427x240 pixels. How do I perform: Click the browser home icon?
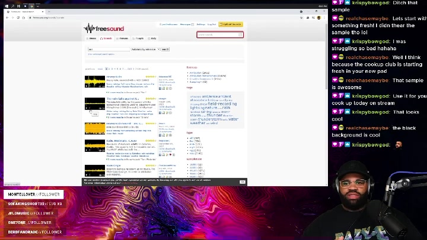pyautogui.click(x=24, y=18)
